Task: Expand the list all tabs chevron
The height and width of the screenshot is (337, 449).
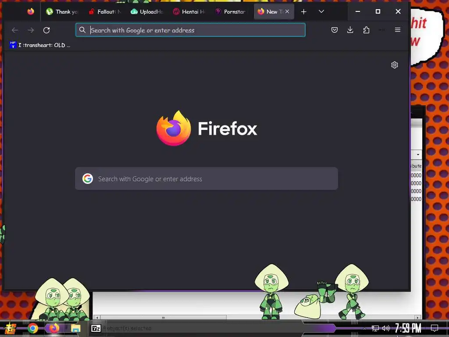Action: point(321,11)
